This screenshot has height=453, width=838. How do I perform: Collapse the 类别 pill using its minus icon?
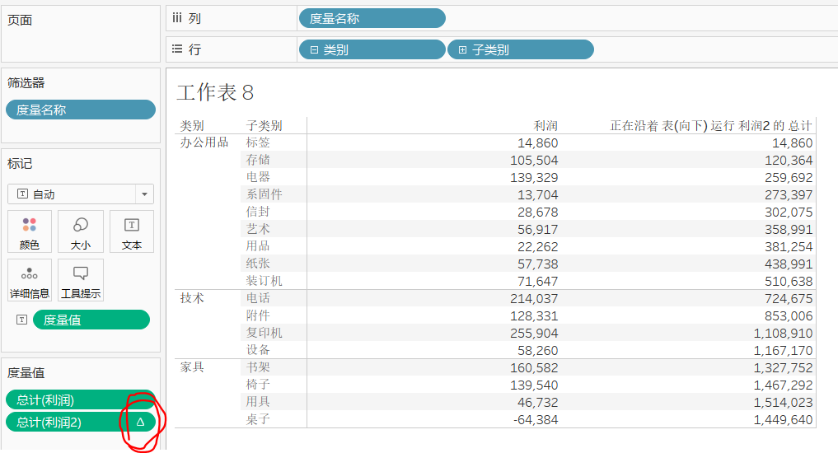[x=314, y=49]
